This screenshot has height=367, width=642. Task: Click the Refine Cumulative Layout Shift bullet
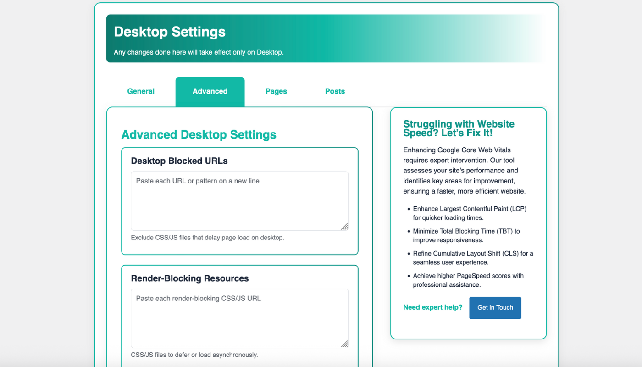click(x=473, y=258)
